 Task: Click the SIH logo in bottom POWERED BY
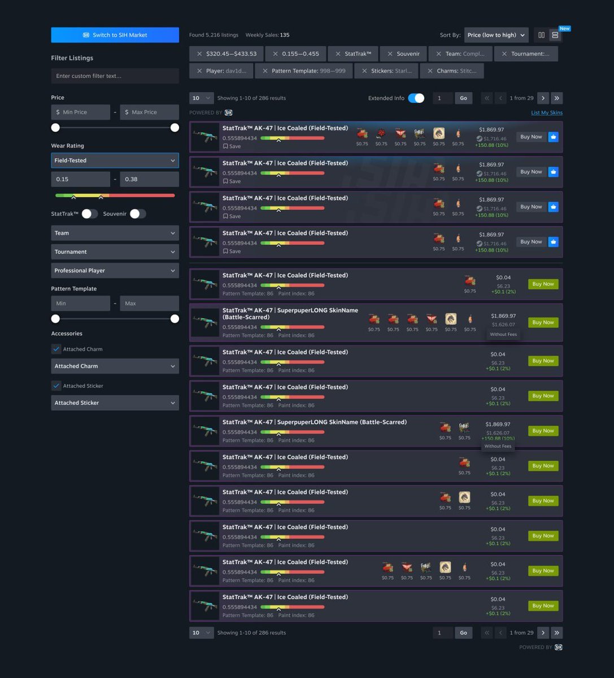(x=558, y=647)
